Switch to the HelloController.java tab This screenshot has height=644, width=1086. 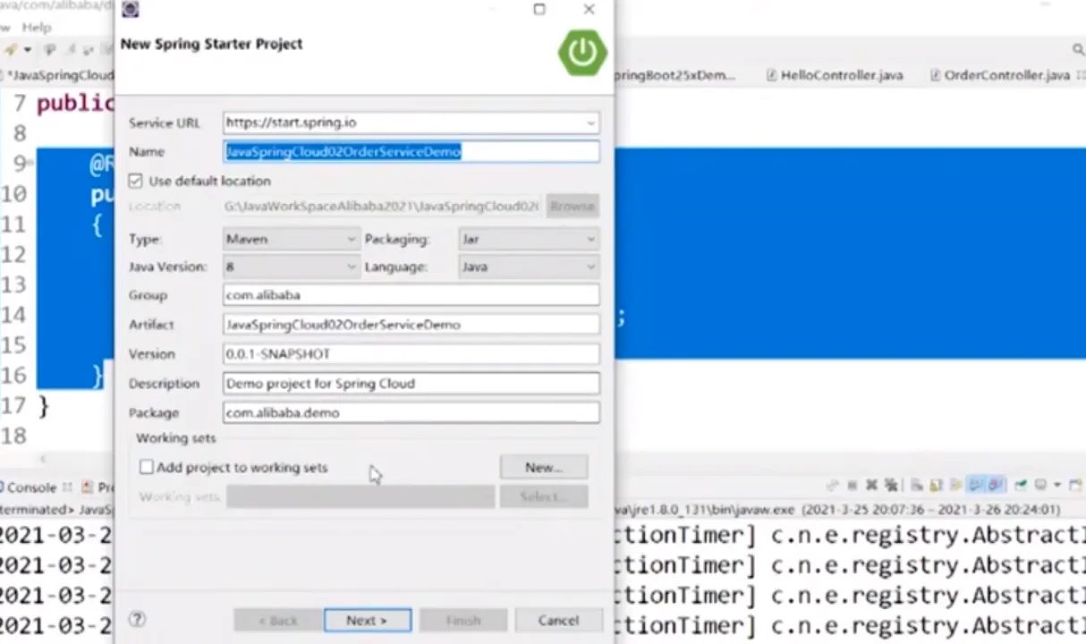834,75
